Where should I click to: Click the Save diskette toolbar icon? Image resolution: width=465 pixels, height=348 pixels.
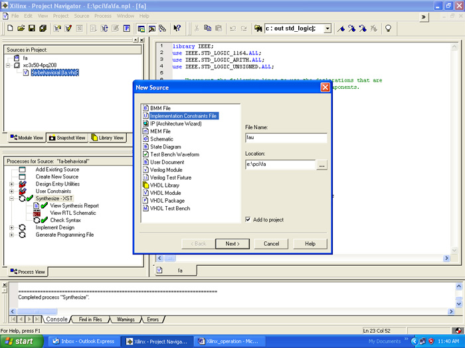point(32,29)
